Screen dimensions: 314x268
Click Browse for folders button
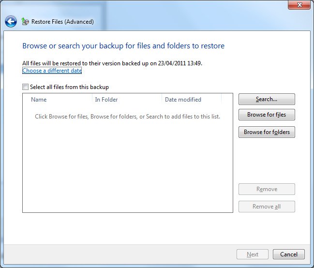tap(267, 132)
